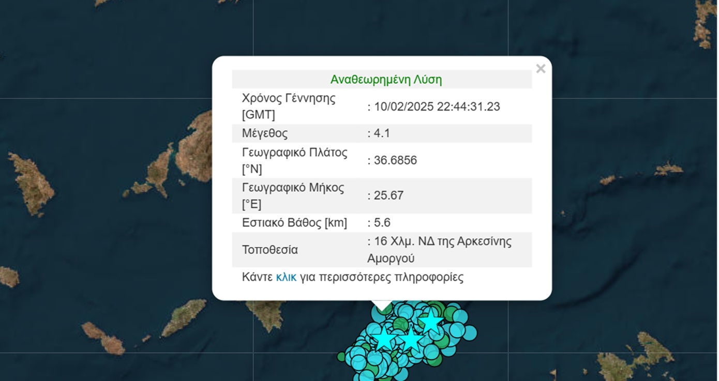Click the small green circle at cluster's left edge

coord(341,356)
